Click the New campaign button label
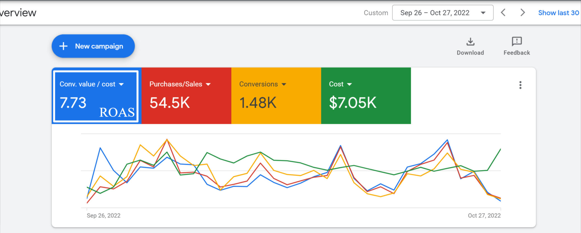Image resolution: width=581 pixels, height=233 pixels. tap(99, 46)
